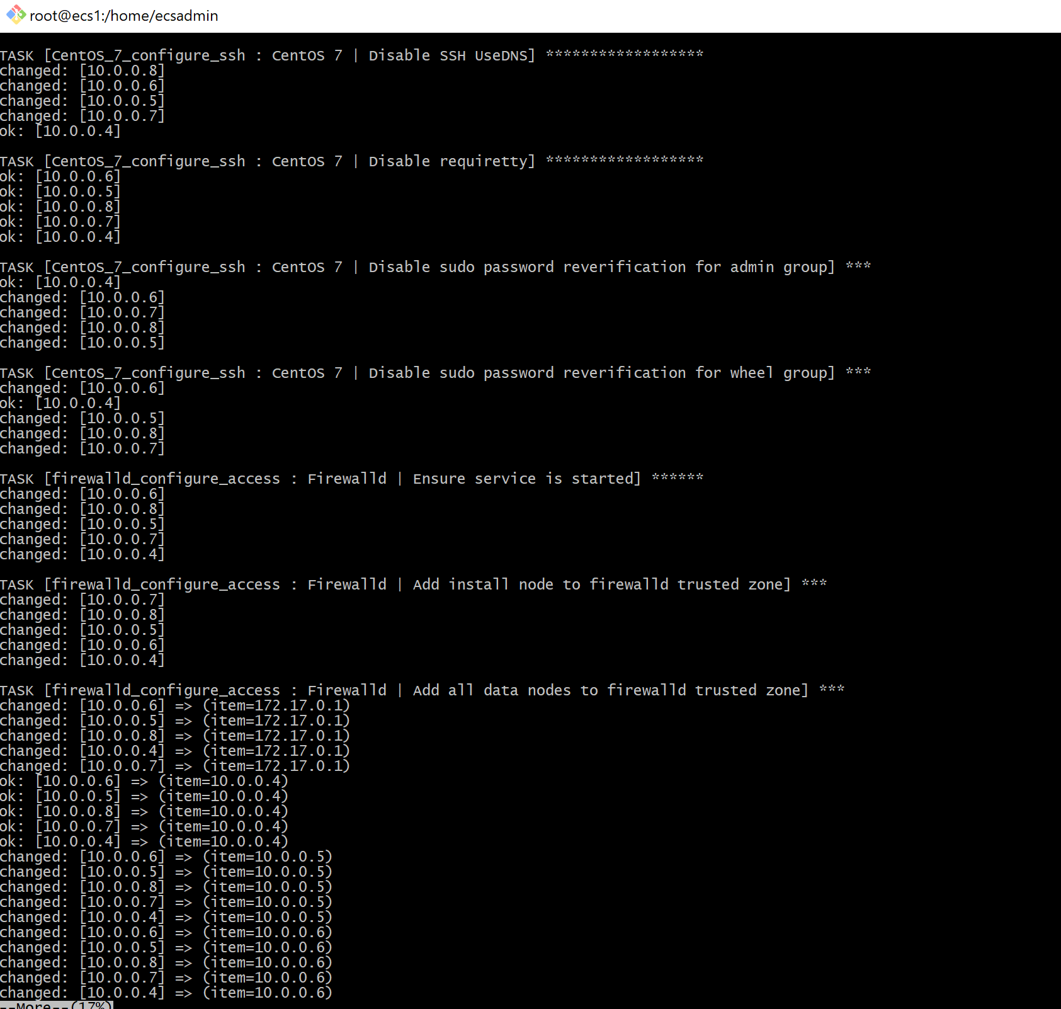The height and width of the screenshot is (1009, 1061).
Task: Click changed 10.0.0.6 under wheel group task
Action: point(82,388)
